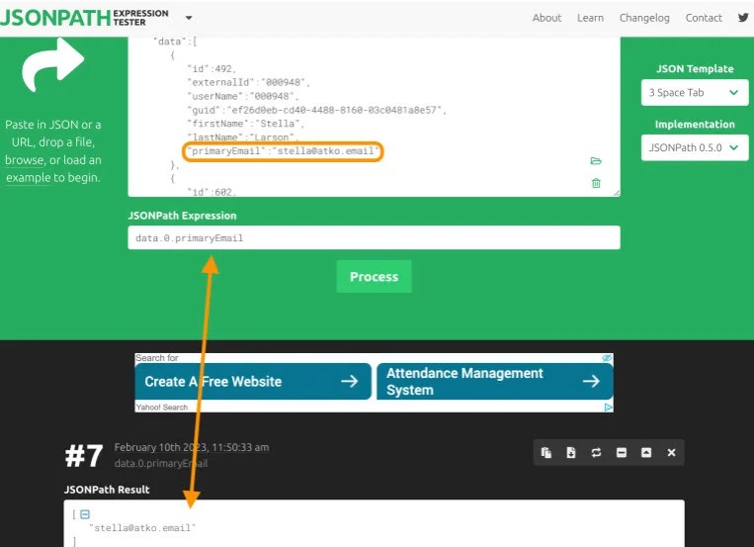Click the 'browse' link in the sidebar text
This screenshot has width=754, height=547.
coord(25,160)
